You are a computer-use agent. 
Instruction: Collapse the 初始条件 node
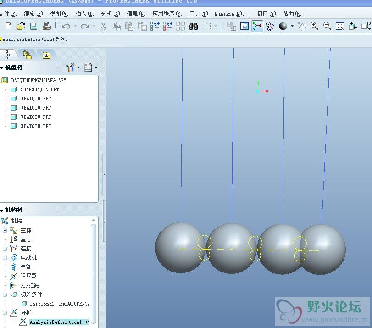point(5,295)
